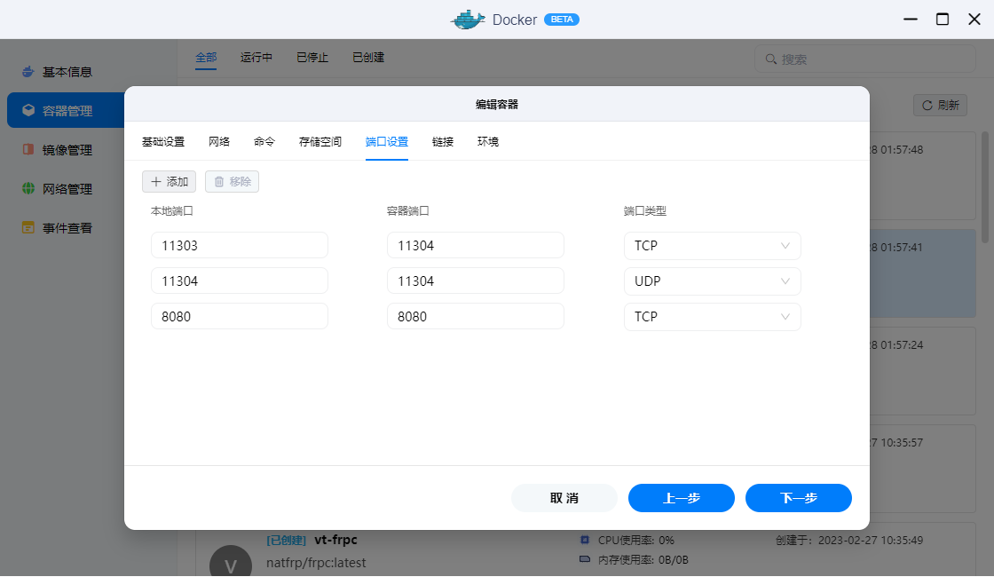Image resolution: width=994 pixels, height=577 pixels.
Task: Click the 创建于 2023-02-27 10:35:49 text
Action: point(849,541)
